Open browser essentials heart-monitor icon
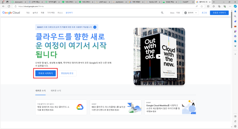Viewport: 238px width, 129px height. 225,6
